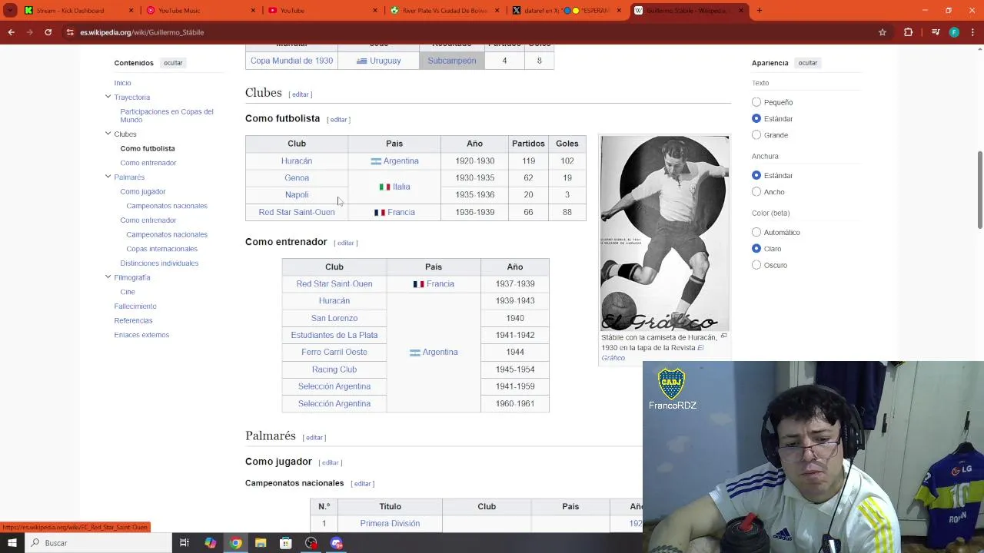The image size is (984, 553).
Task: Open Estudiantes de La Plata link
Action: click(334, 335)
